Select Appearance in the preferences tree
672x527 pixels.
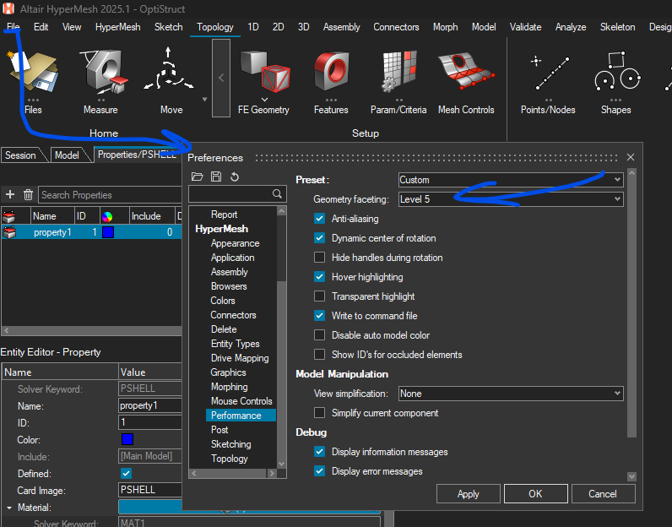[x=236, y=243]
